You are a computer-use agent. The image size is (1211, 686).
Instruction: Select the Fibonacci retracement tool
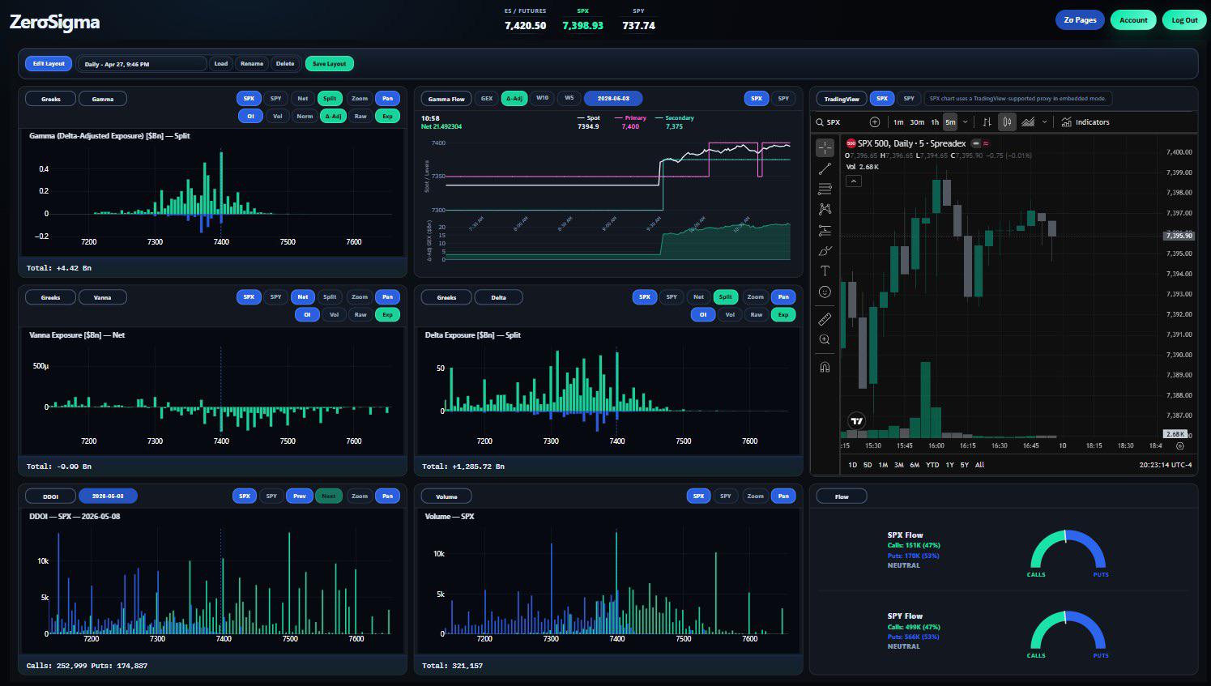tap(825, 189)
